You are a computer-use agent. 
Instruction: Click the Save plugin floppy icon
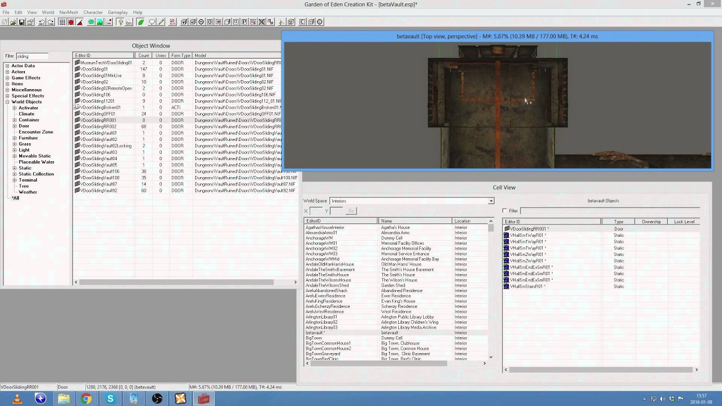(22, 22)
